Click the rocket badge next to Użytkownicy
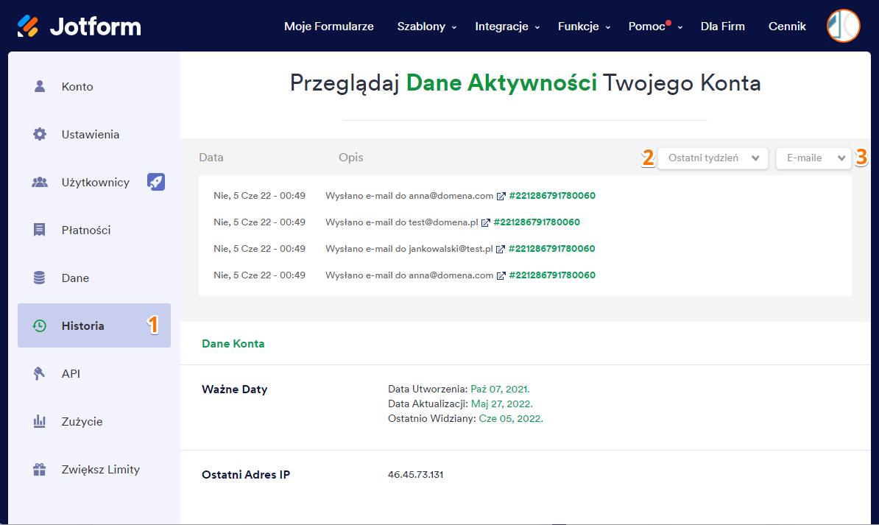Image resolution: width=879 pixels, height=525 pixels. [x=156, y=182]
